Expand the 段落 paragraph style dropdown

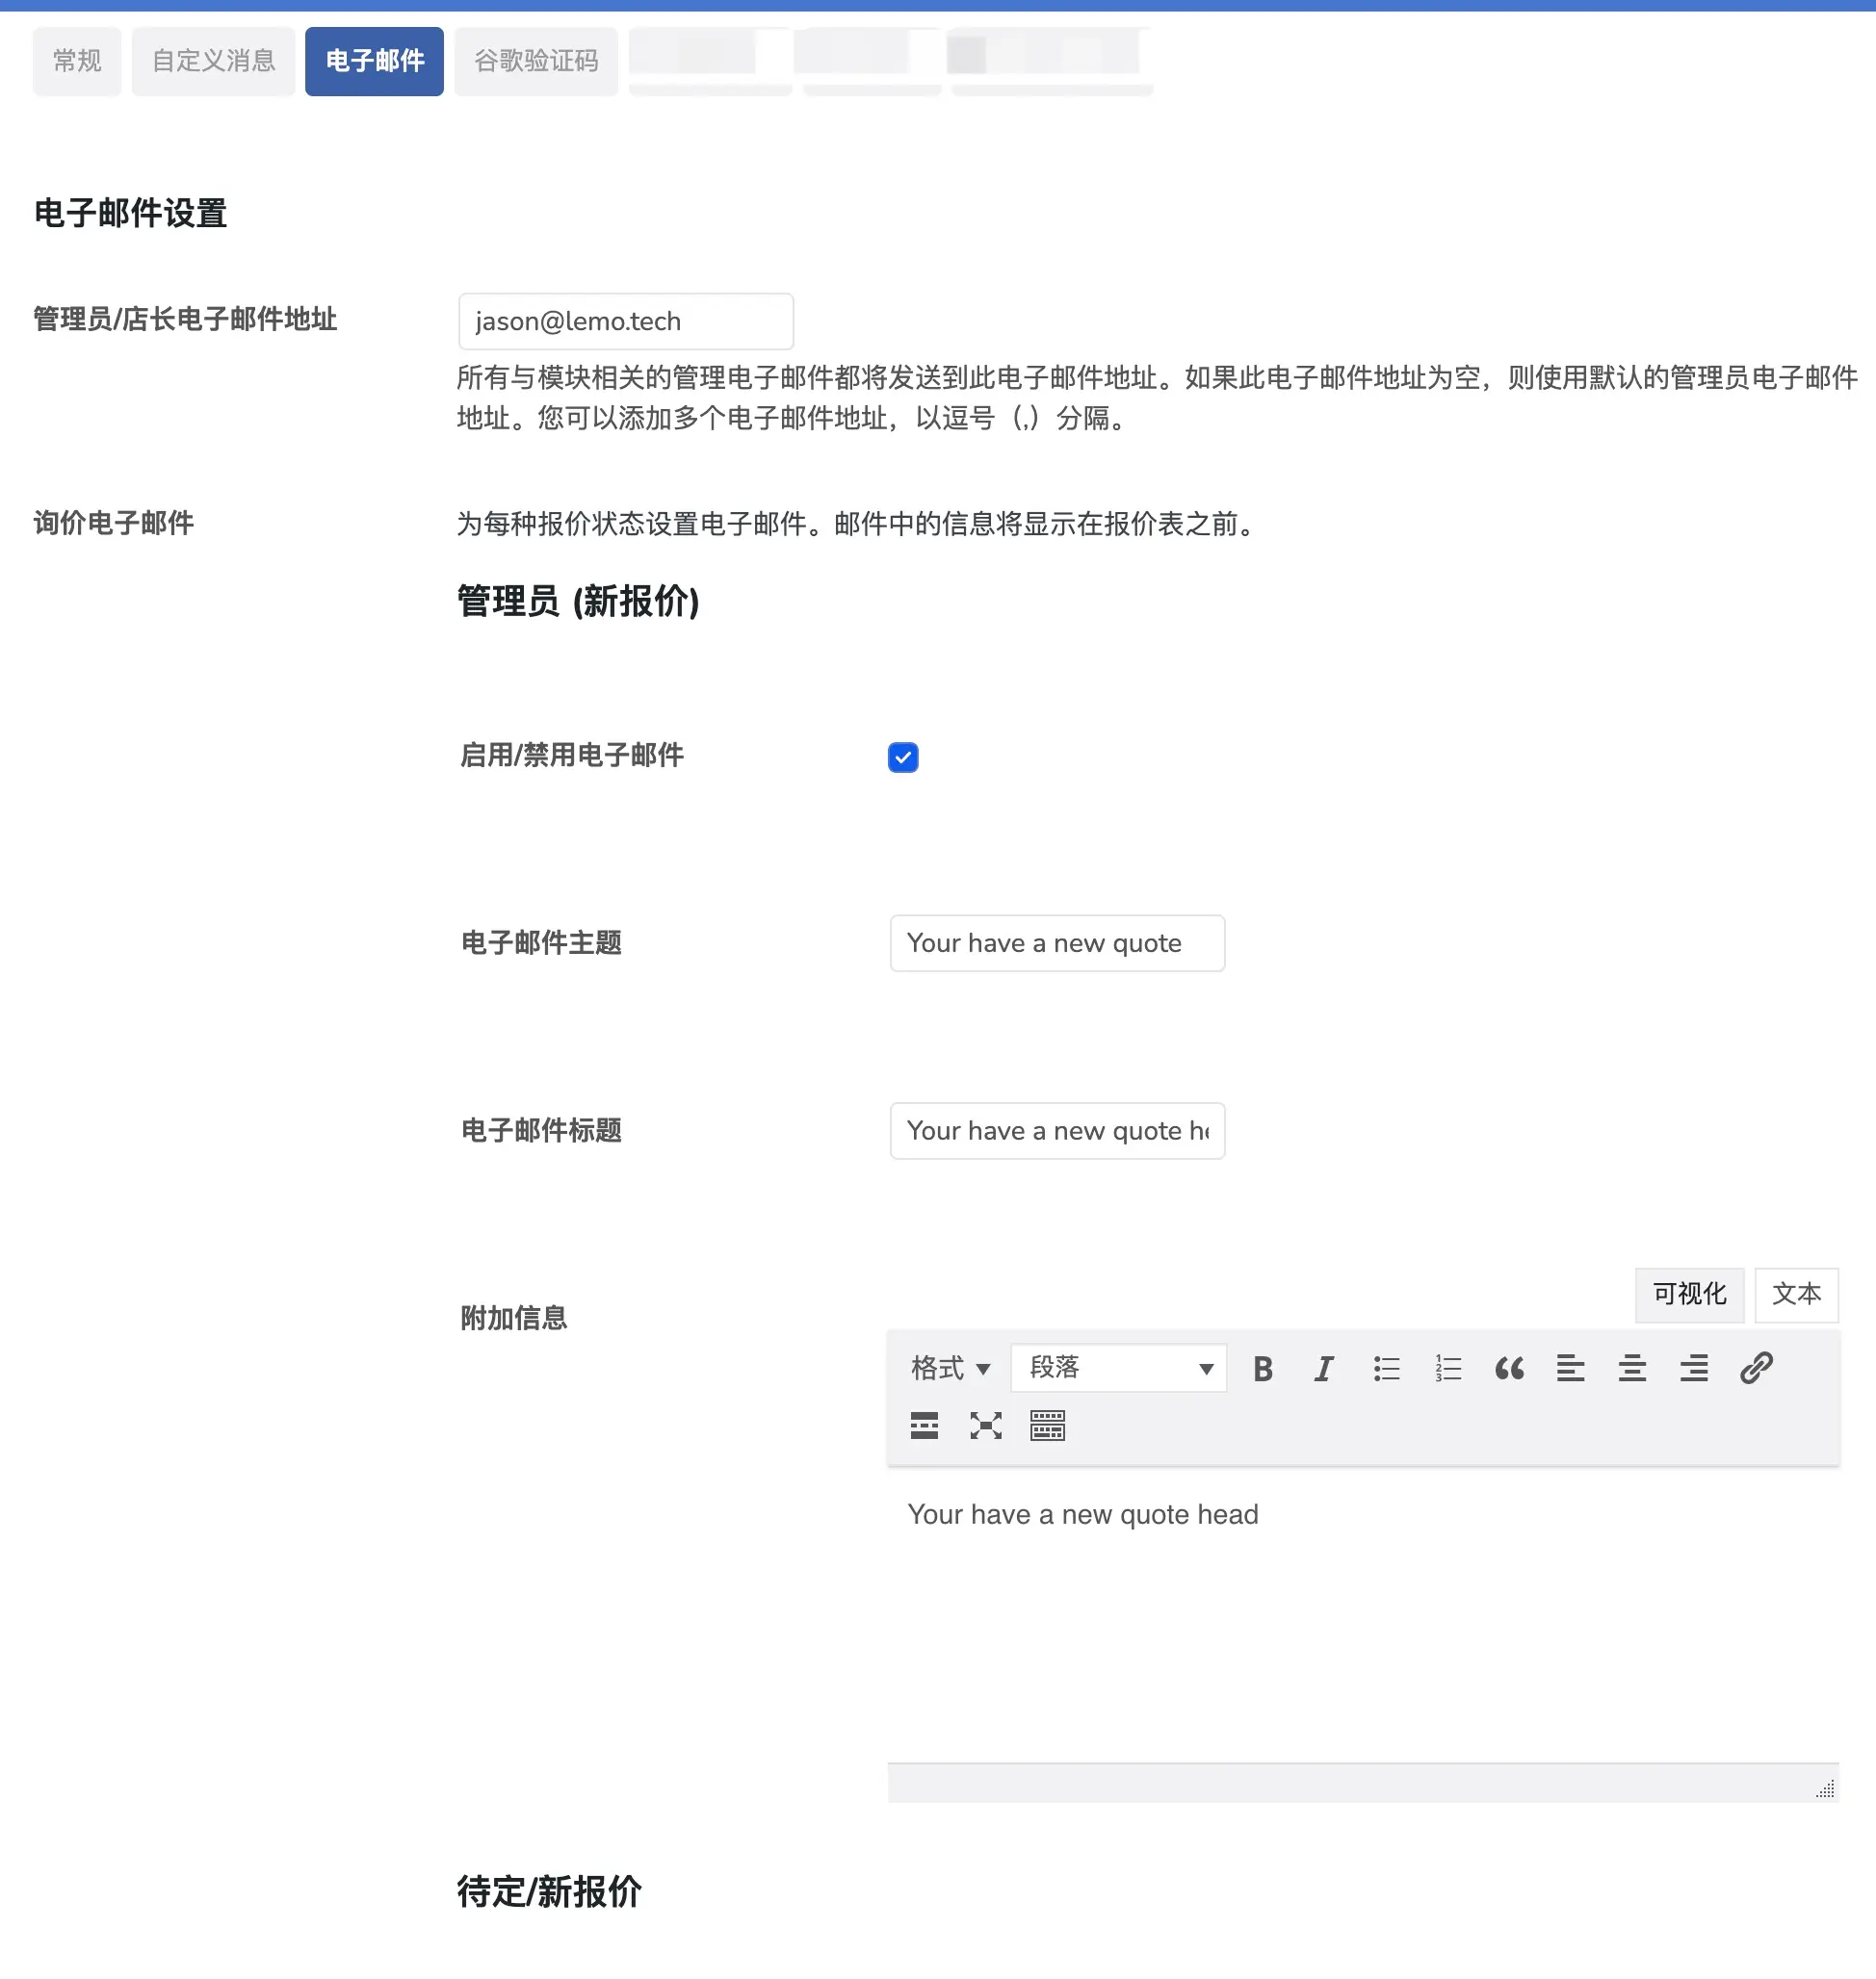pyautogui.click(x=1118, y=1369)
